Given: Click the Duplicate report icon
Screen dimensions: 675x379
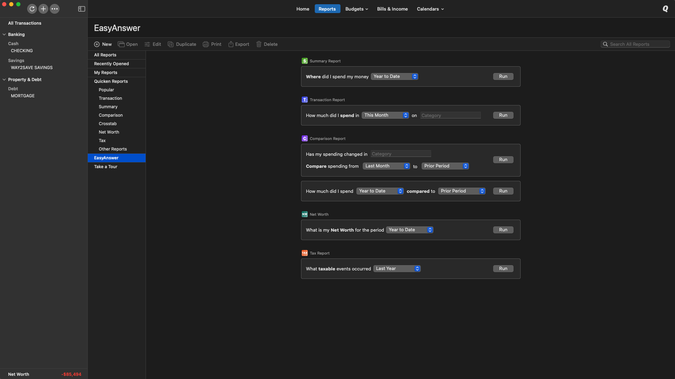Looking at the screenshot, I should pyautogui.click(x=171, y=44).
